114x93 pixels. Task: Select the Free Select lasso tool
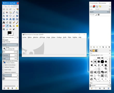point(10,9)
